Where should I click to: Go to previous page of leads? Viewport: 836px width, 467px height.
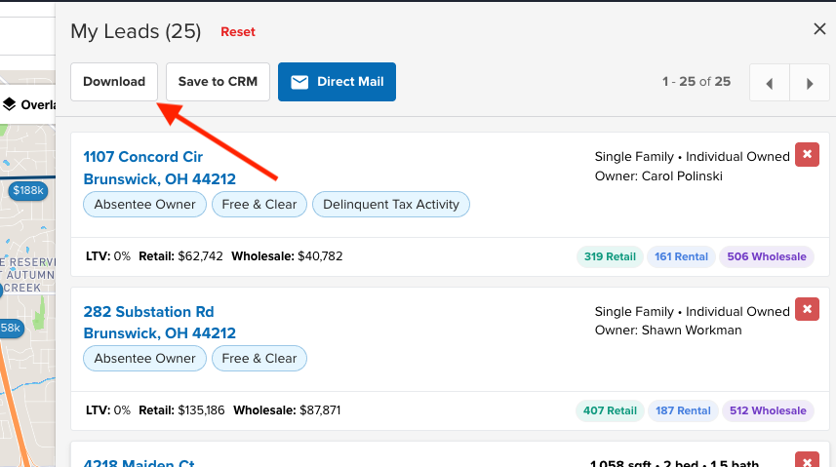pyautogui.click(x=770, y=83)
